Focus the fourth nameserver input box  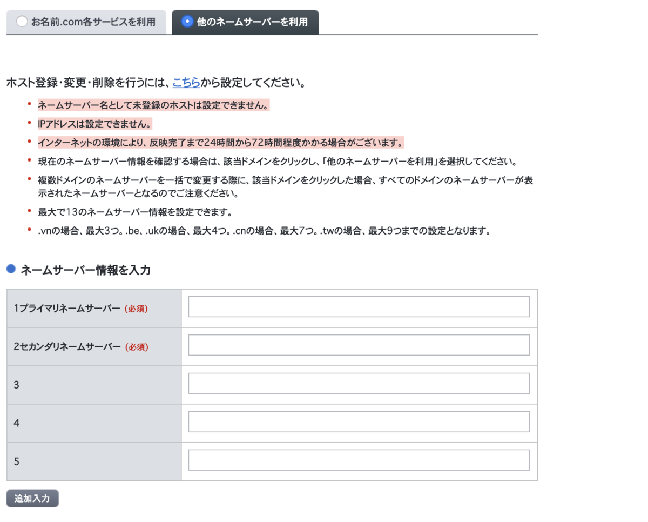(x=358, y=421)
